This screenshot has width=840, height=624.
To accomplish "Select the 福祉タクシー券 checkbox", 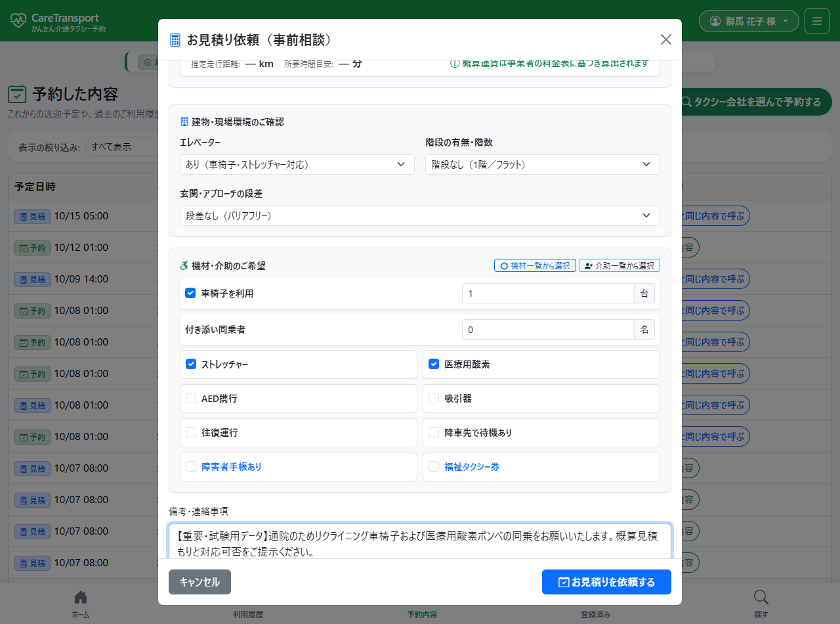I will coord(434,466).
